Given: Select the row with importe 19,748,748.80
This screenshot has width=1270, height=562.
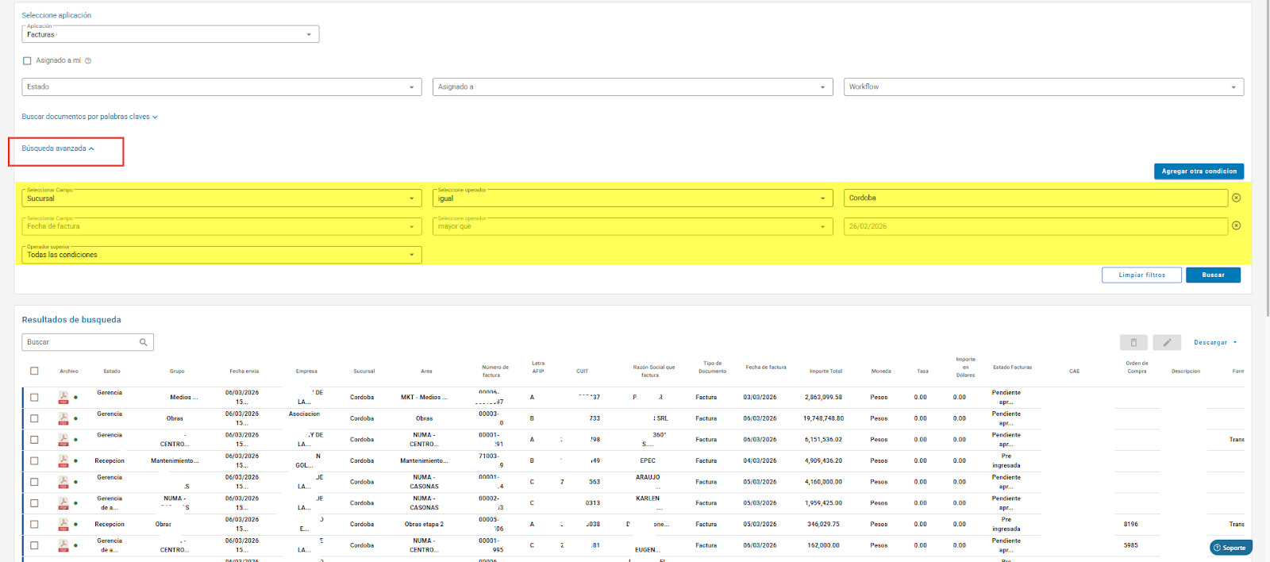Looking at the screenshot, I should pyautogui.click(x=34, y=418).
